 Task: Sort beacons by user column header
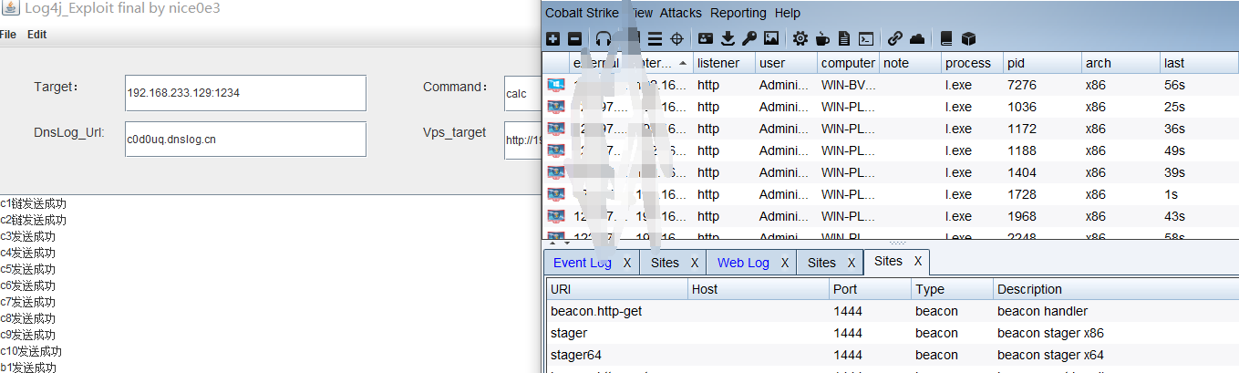[786, 63]
